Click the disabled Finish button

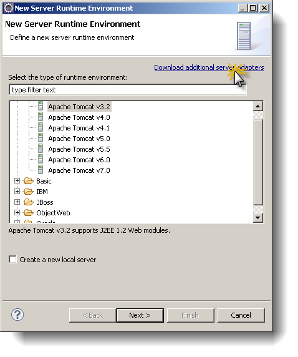click(190, 315)
